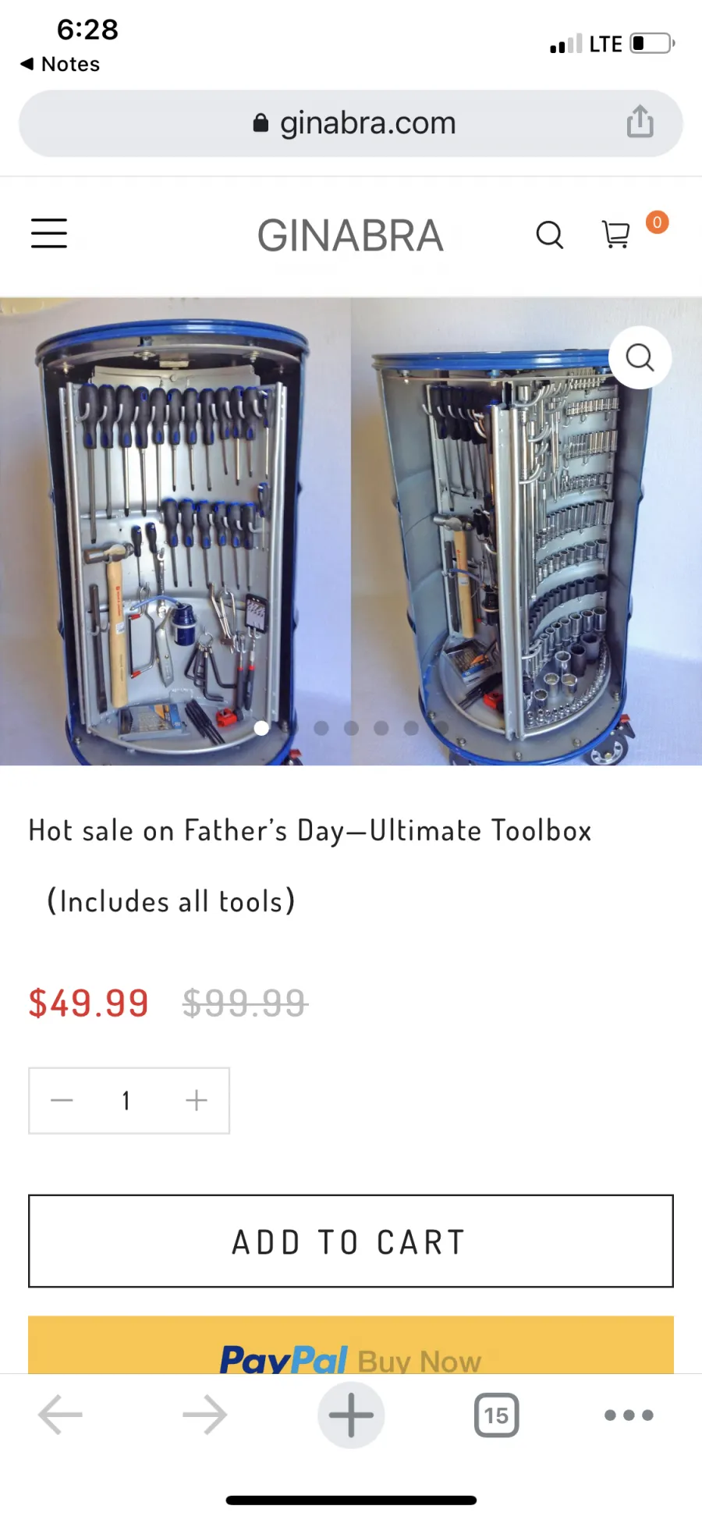Open tab switcher showing 15 tabs
702x1520 pixels.
click(x=496, y=1415)
